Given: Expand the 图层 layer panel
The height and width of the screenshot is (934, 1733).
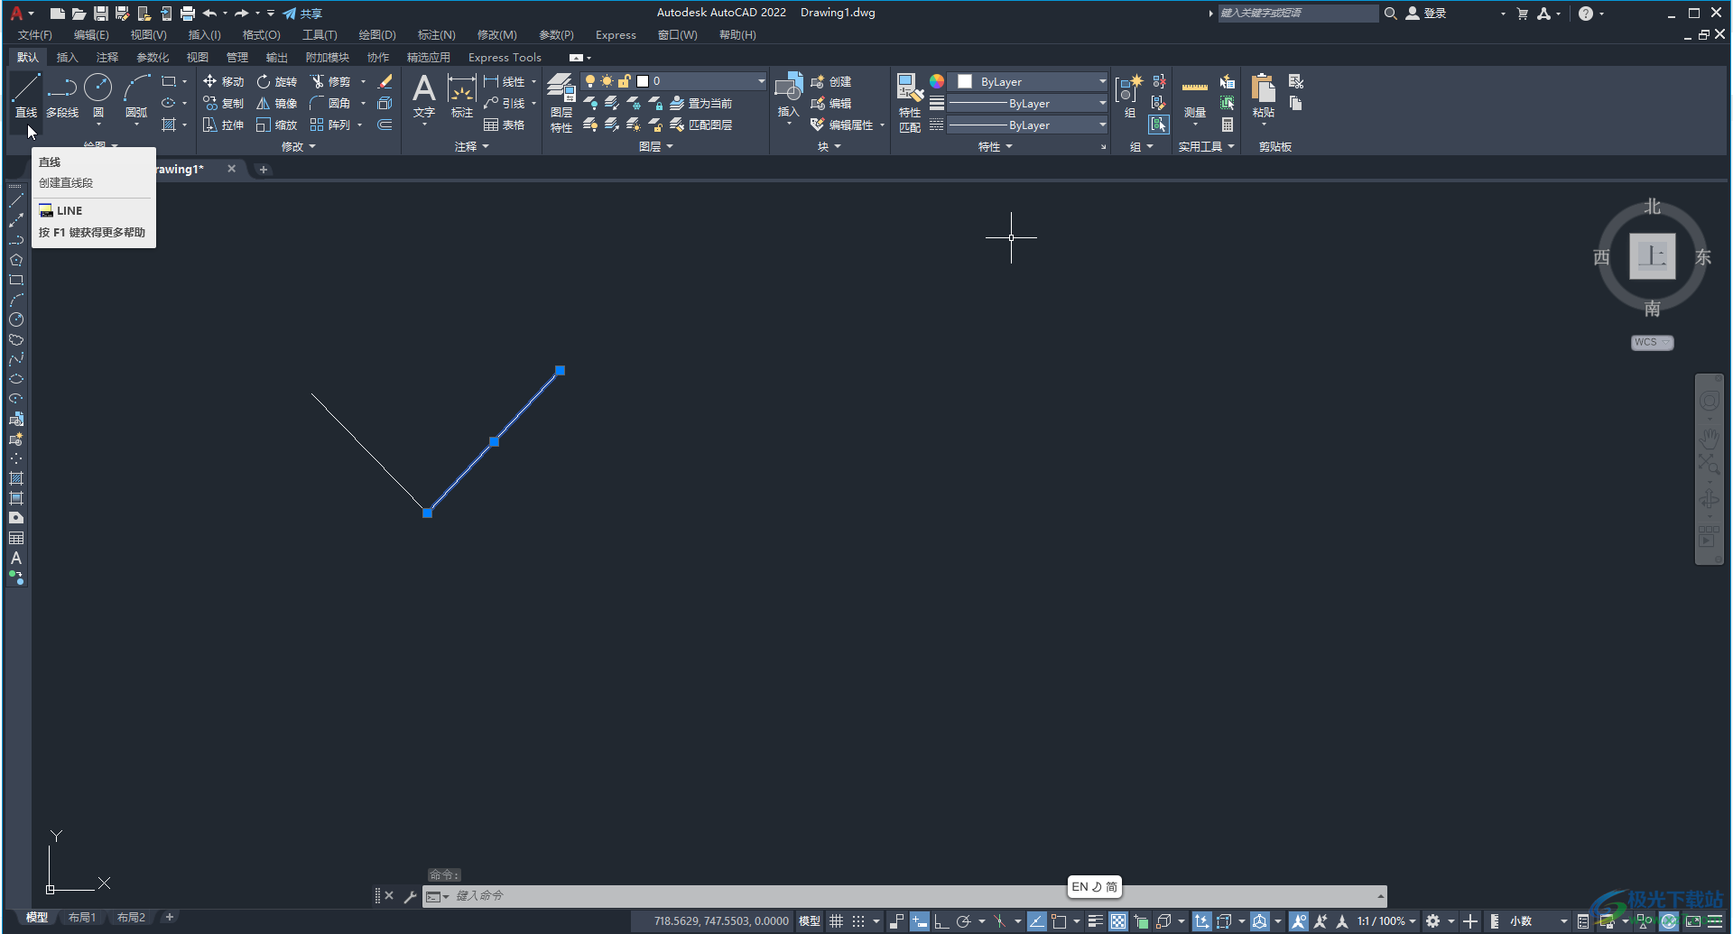Looking at the screenshot, I should click(x=656, y=146).
